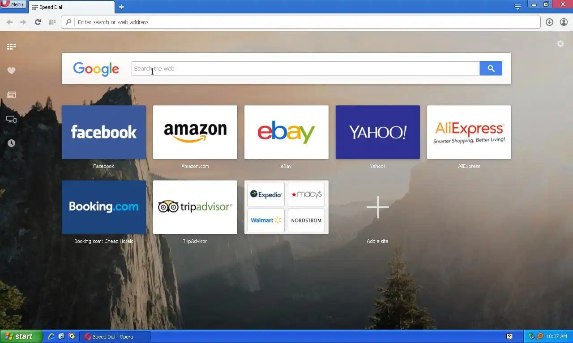This screenshot has height=343, width=573.
Task: Open the user account icon
Action: tap(564, 22)
